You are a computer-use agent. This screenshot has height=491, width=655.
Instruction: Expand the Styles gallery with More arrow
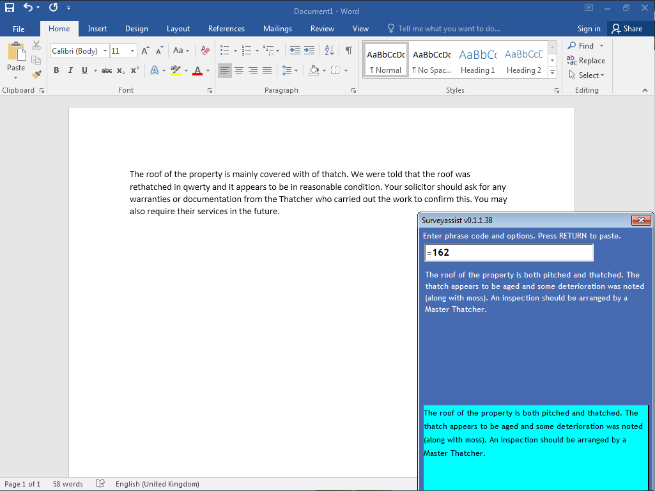tap(552, 72)
